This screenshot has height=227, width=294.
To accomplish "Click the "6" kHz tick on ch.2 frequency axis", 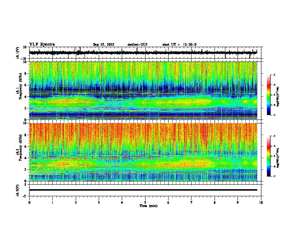I will (x=26, y=146).
